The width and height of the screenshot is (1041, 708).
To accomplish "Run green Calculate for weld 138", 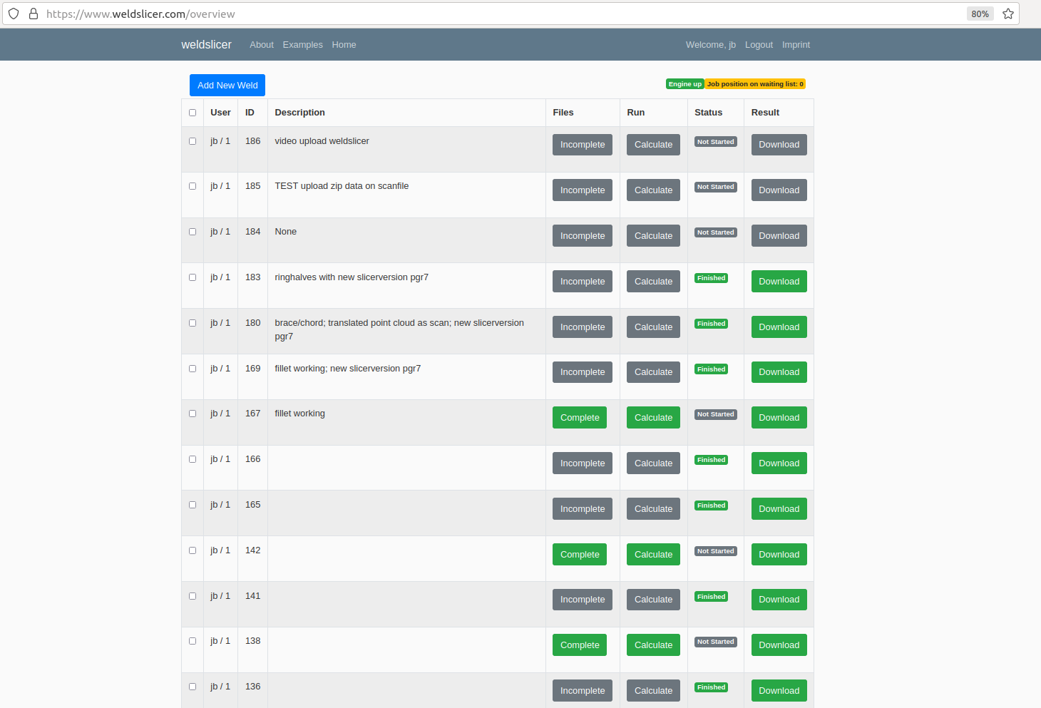I will [x=653, y=645].
